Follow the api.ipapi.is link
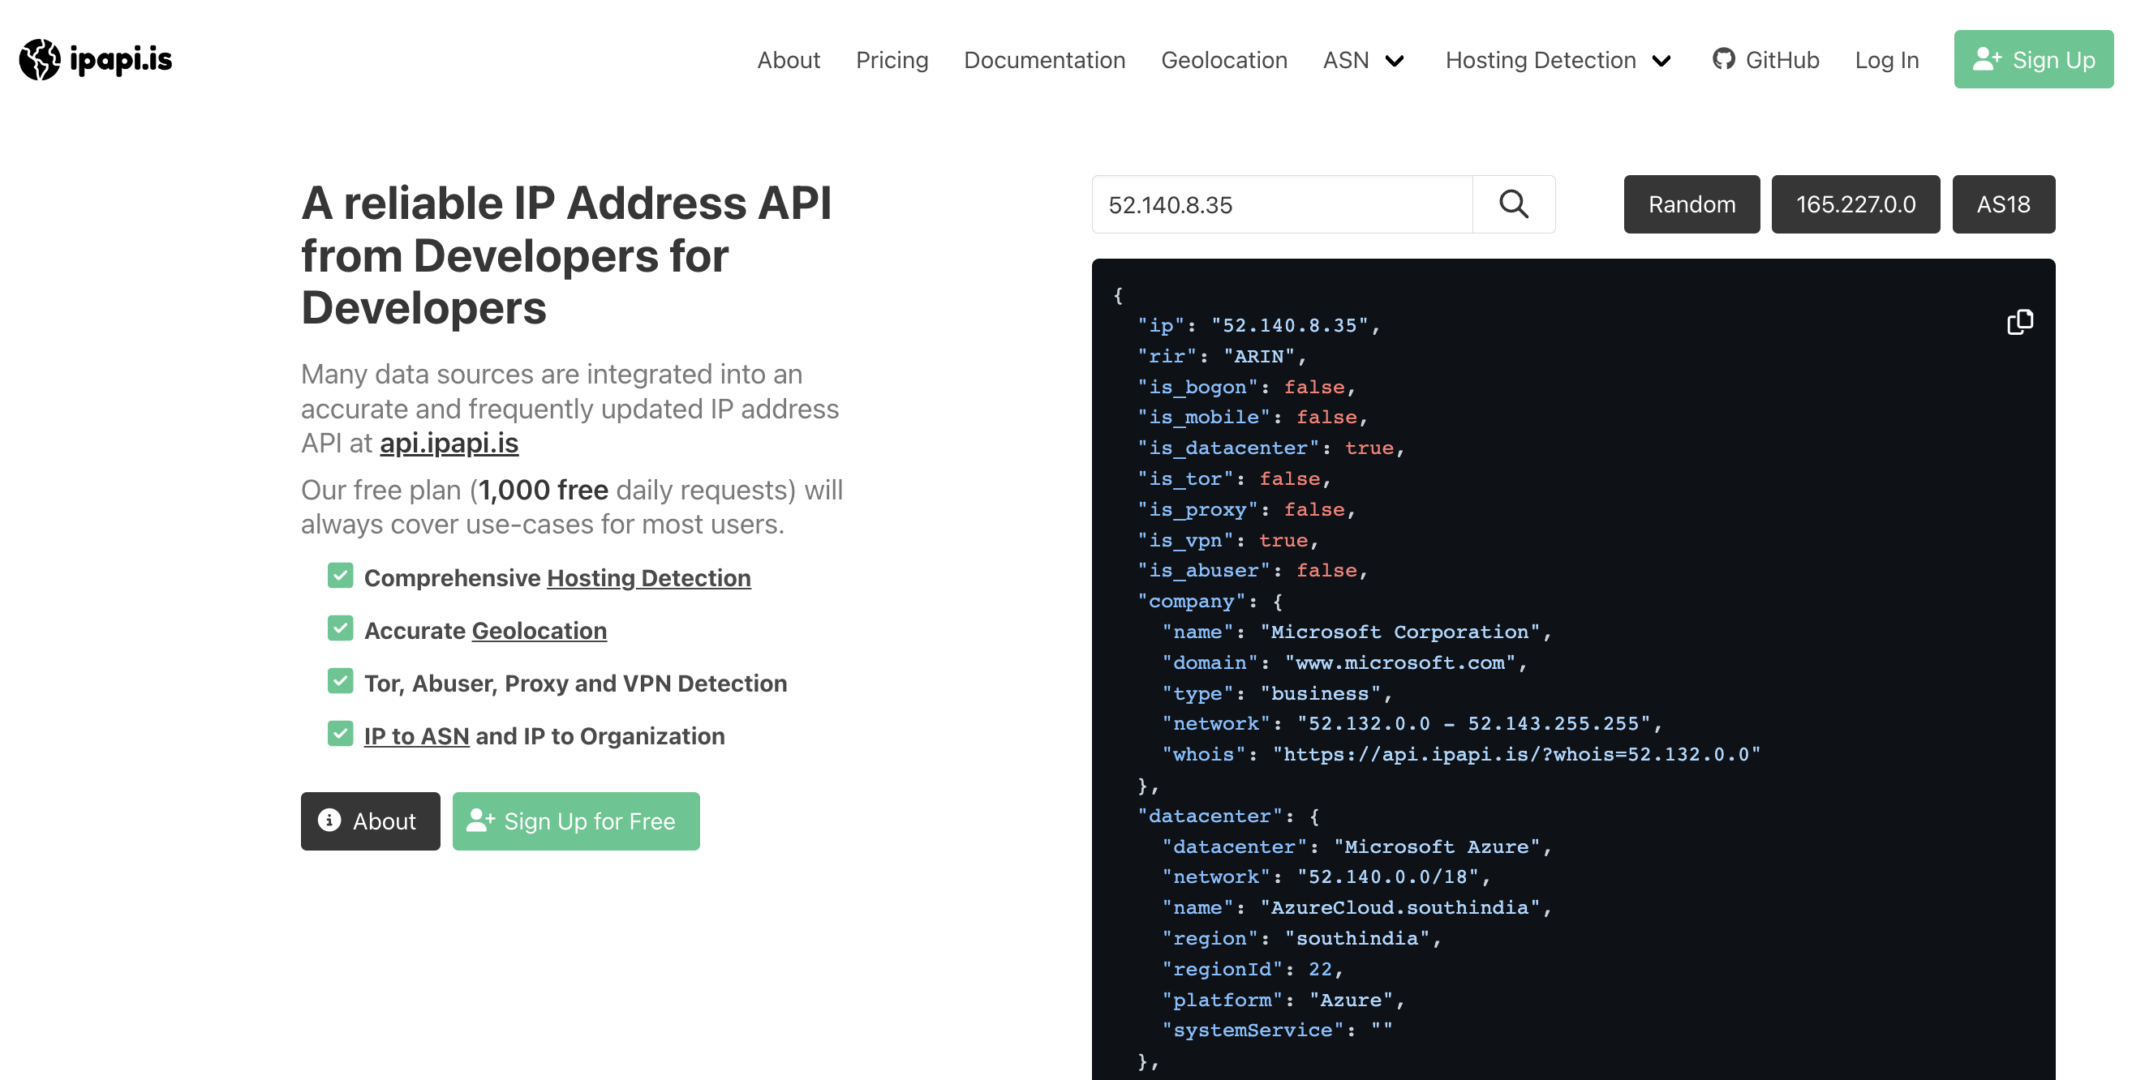Screen dimensions: 2145x1080 [x=449, y=444]
